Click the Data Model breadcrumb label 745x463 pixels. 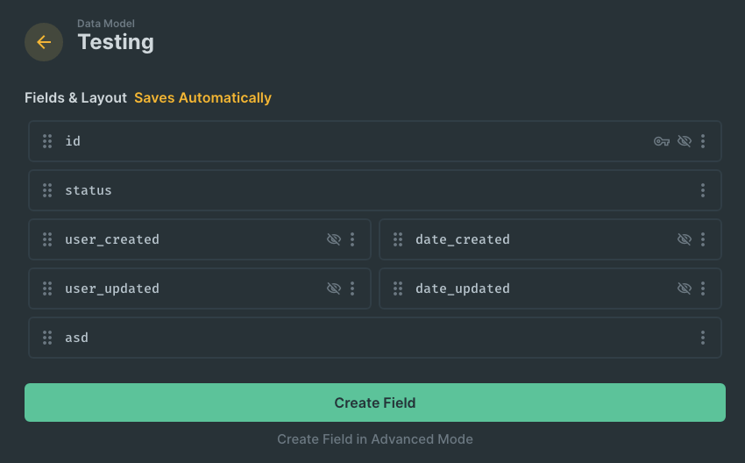[106, 24]
